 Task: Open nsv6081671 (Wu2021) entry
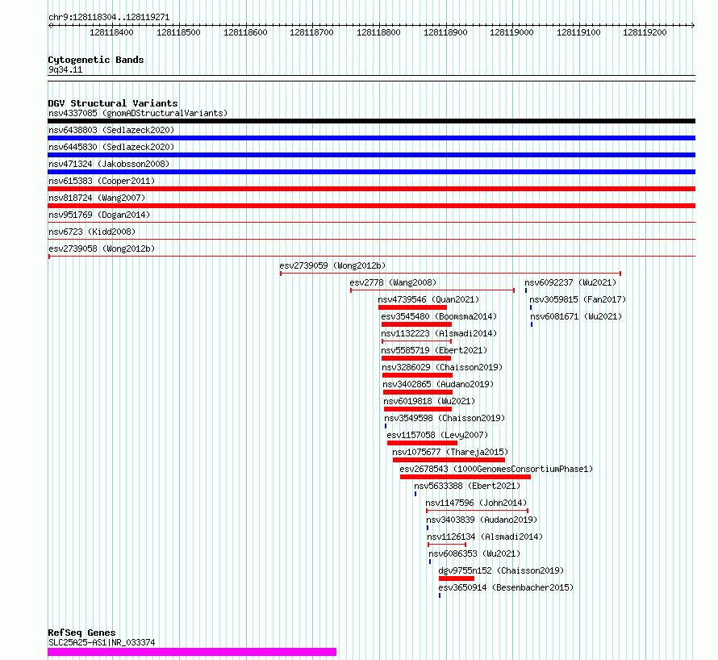click(576, 316)
